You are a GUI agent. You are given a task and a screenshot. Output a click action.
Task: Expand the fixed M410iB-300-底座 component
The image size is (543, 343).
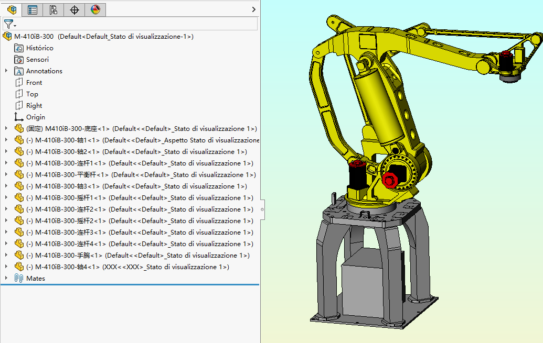click(6, 128)
